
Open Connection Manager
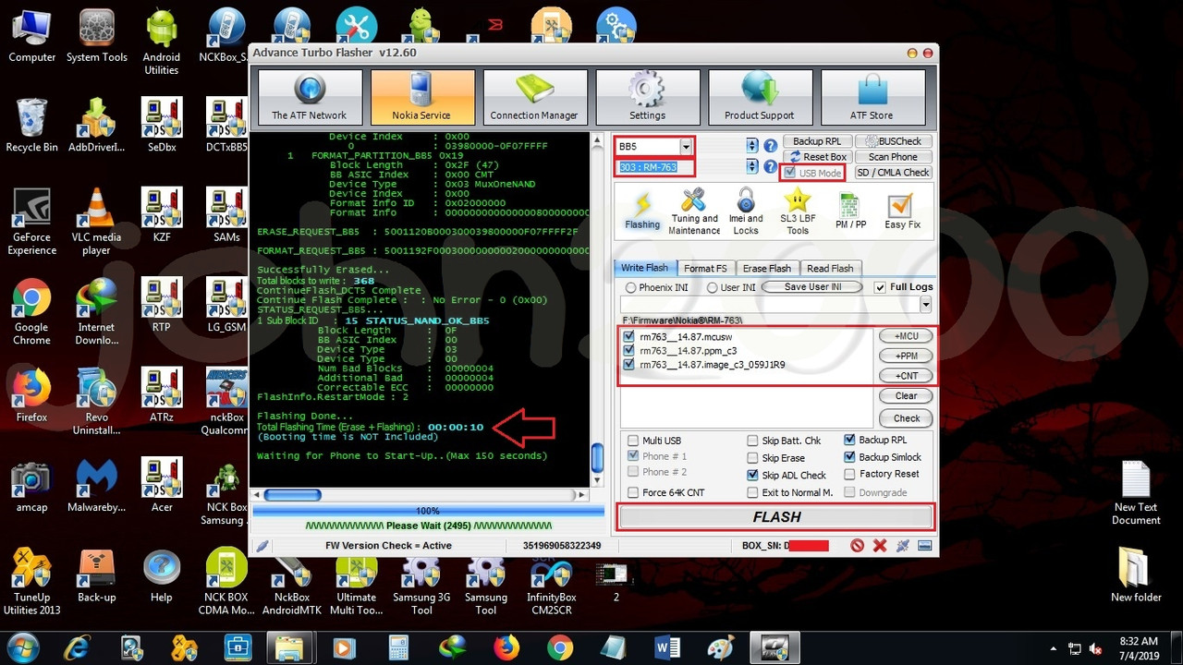[535, 98]
